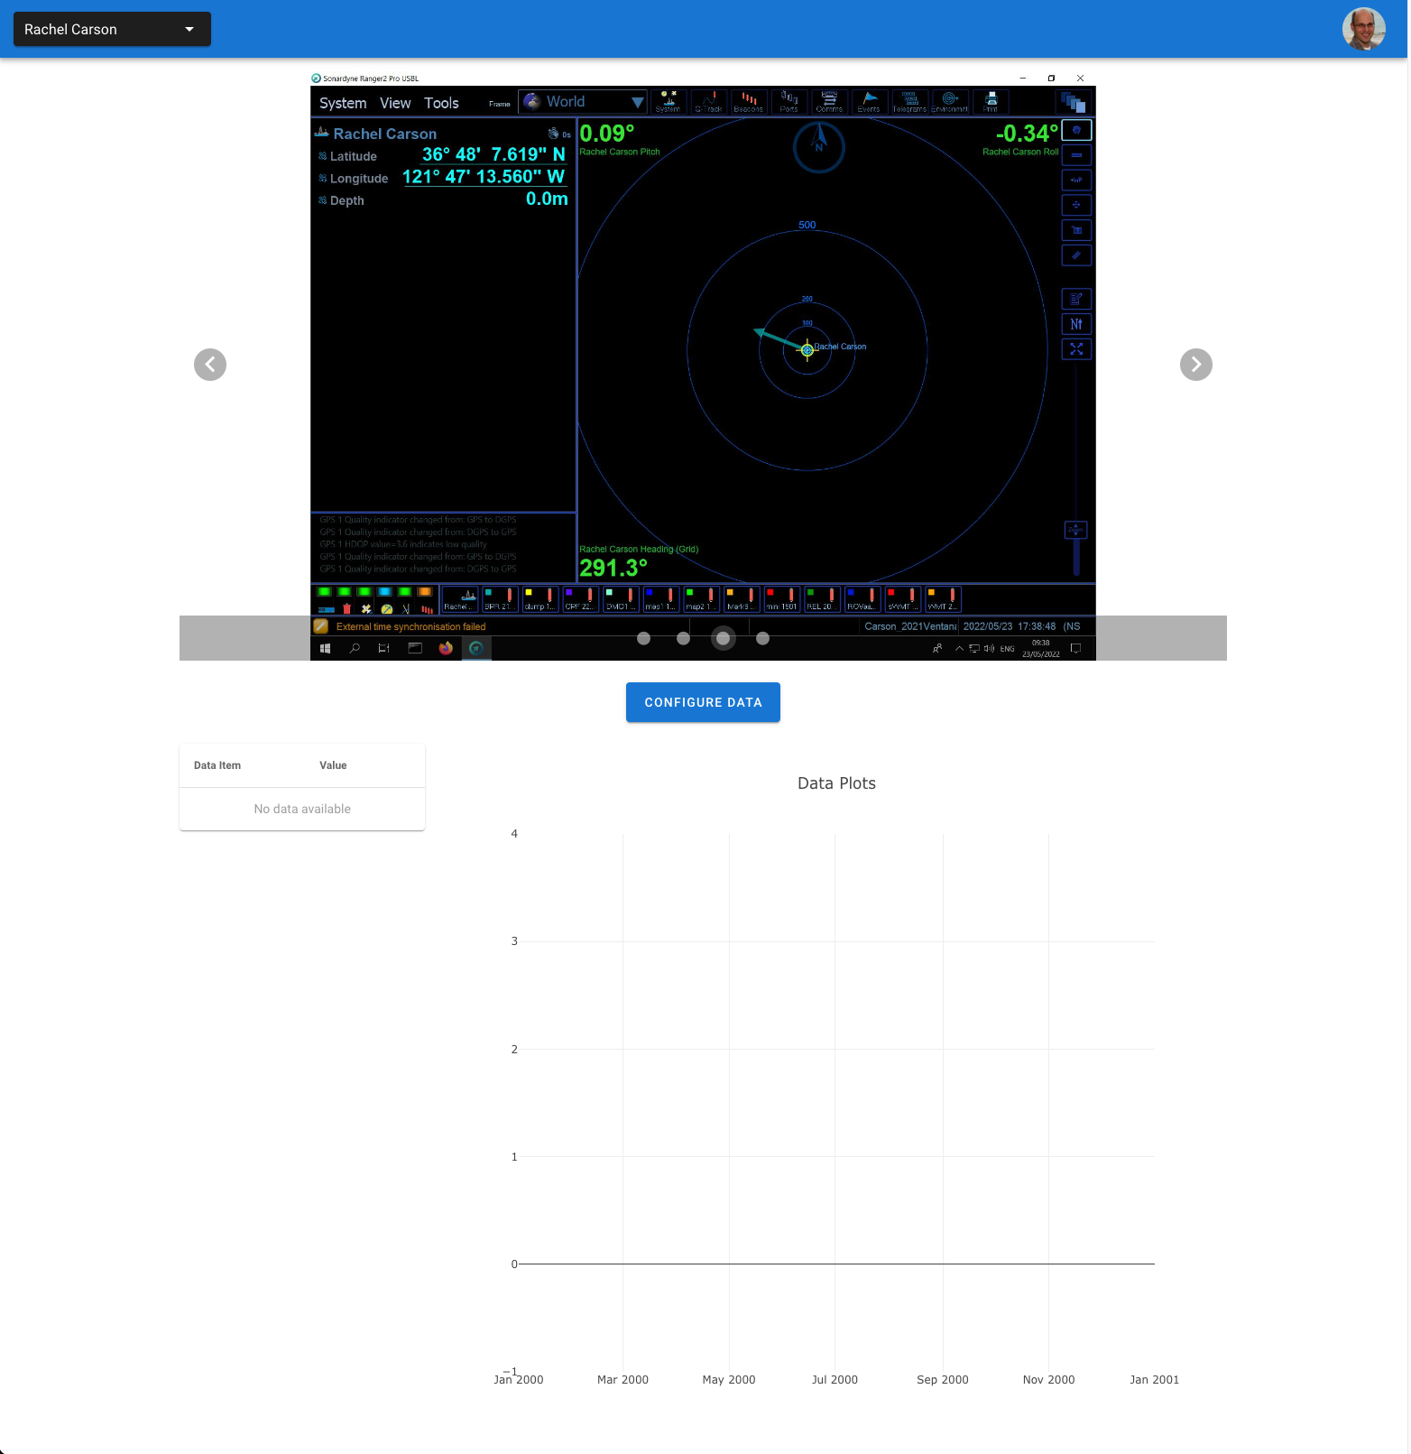Click the edit notes pencil icon
Viewport: 1411px width, 1454px height.
point(1076,299)
